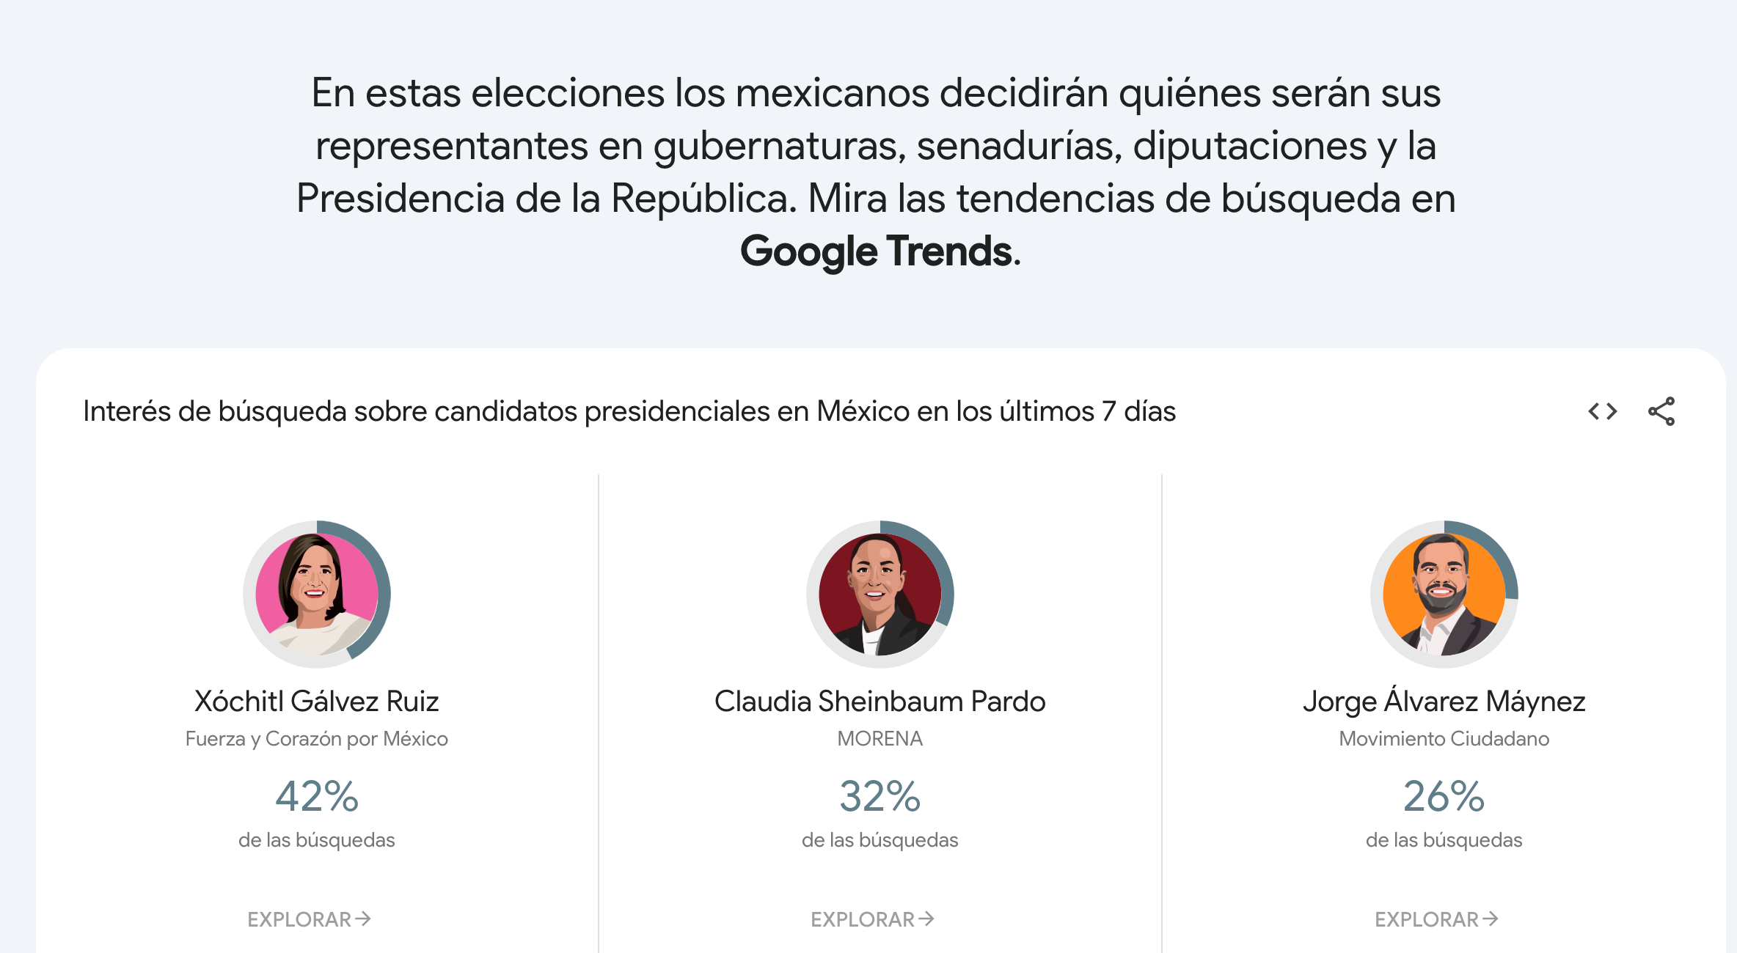Screen dimensions: 1737x953
Task: Open EXPLORAR under Xóchitl Gálvez Ruiz
Action: tap(309, 919)
